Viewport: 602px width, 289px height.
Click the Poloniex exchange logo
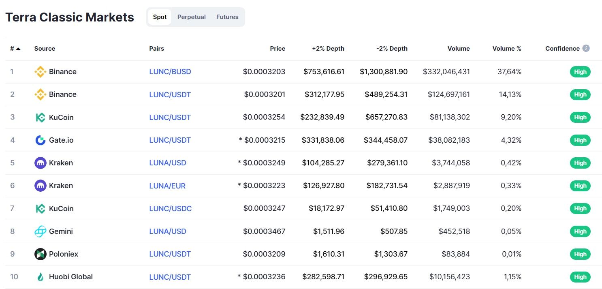[x=40, y=254]
